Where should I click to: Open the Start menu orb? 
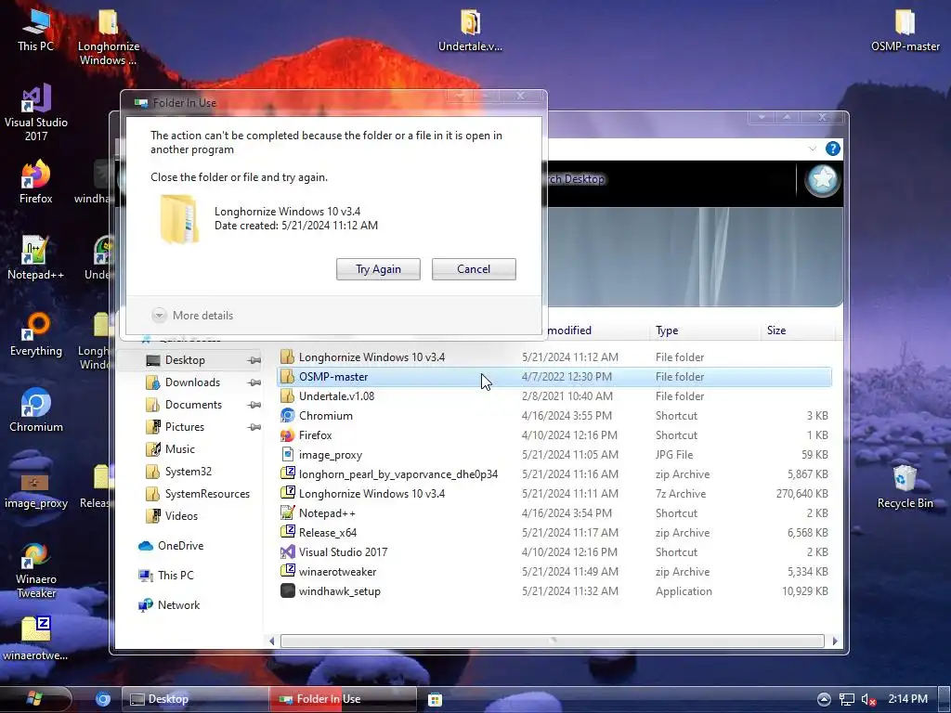point(34,698)
